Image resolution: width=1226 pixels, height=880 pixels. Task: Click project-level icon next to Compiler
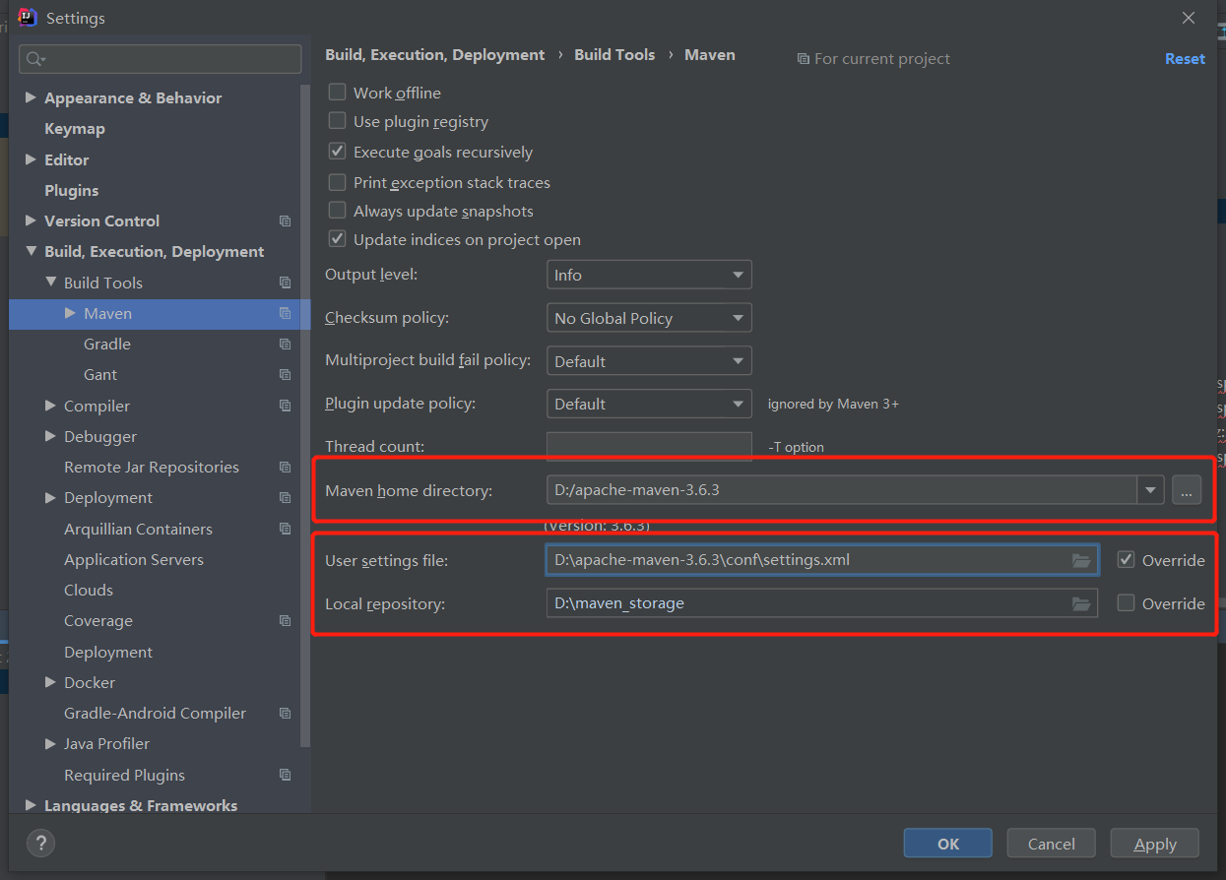coord(285,406)
